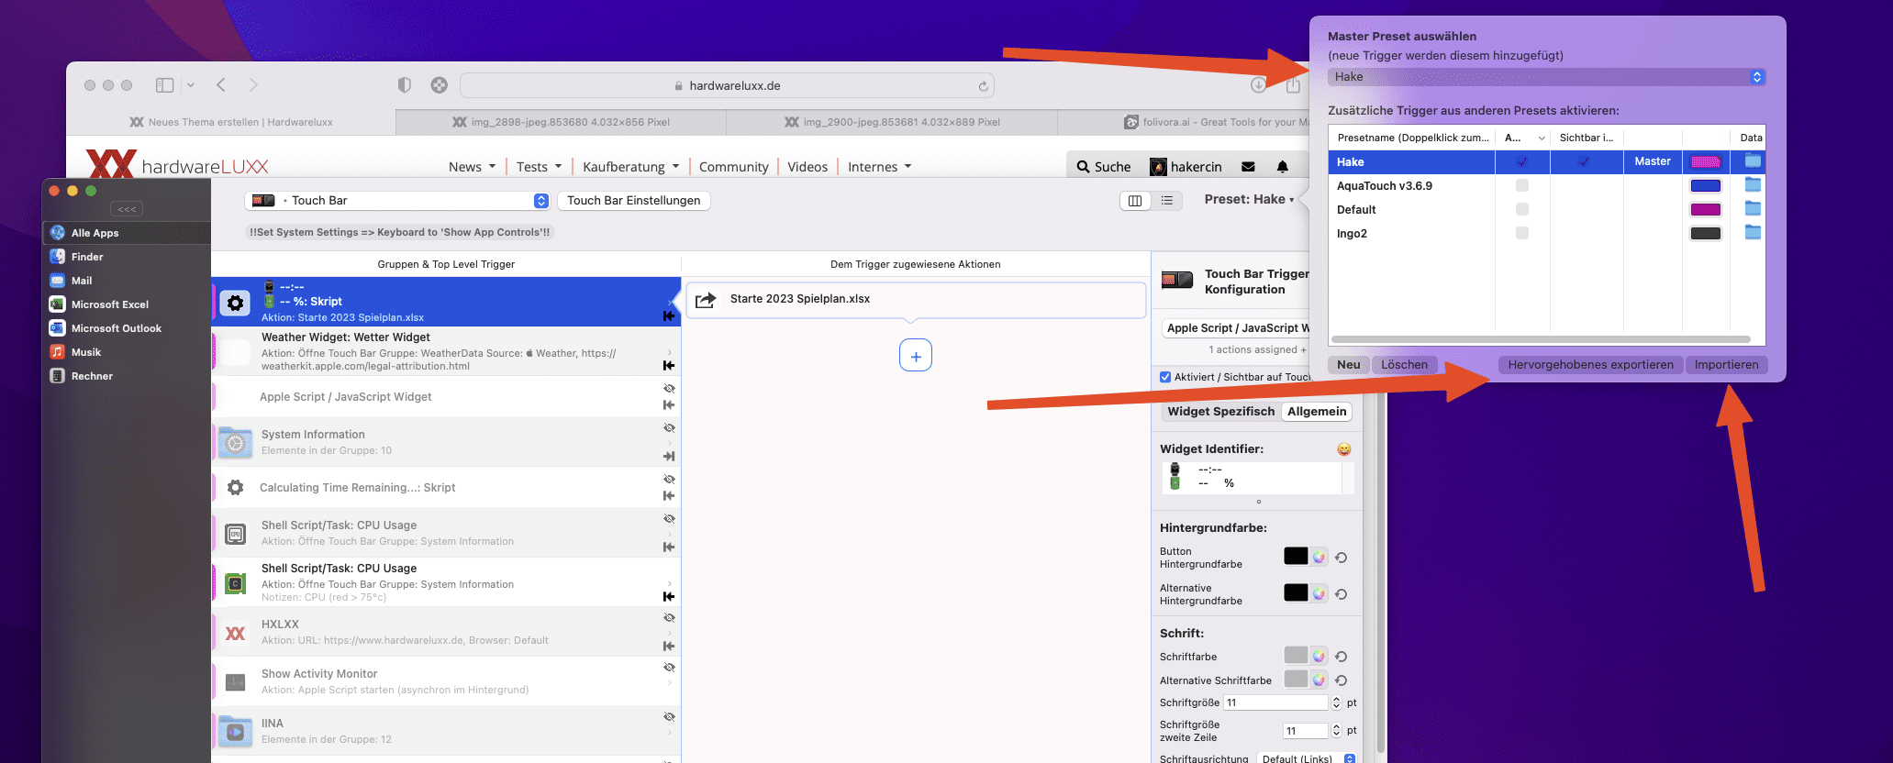Screen dimensions: 1893x763
Task: Open the data folder for AquaTouch preset
Action: click(1753, 185)
